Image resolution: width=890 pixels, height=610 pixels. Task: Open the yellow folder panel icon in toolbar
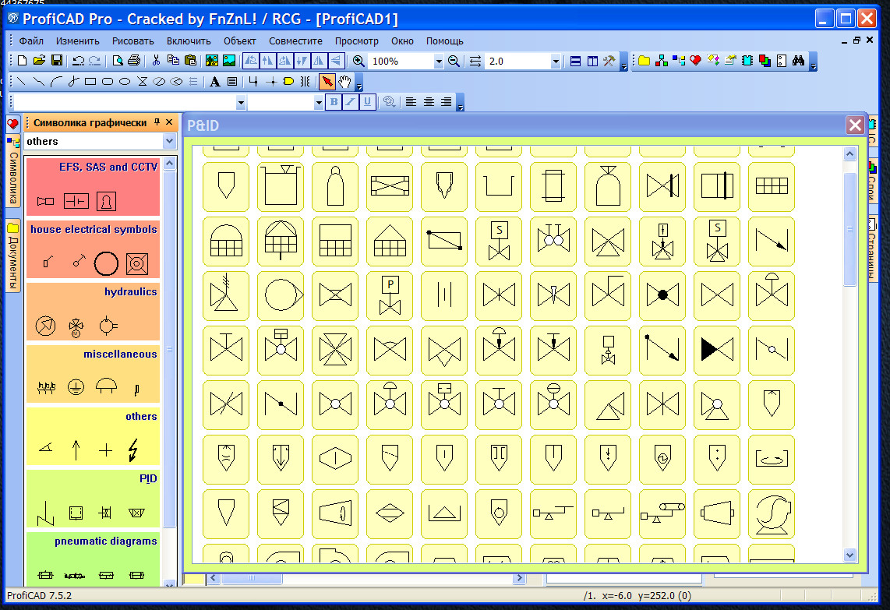pyautogui.click(x=645, y=61)
